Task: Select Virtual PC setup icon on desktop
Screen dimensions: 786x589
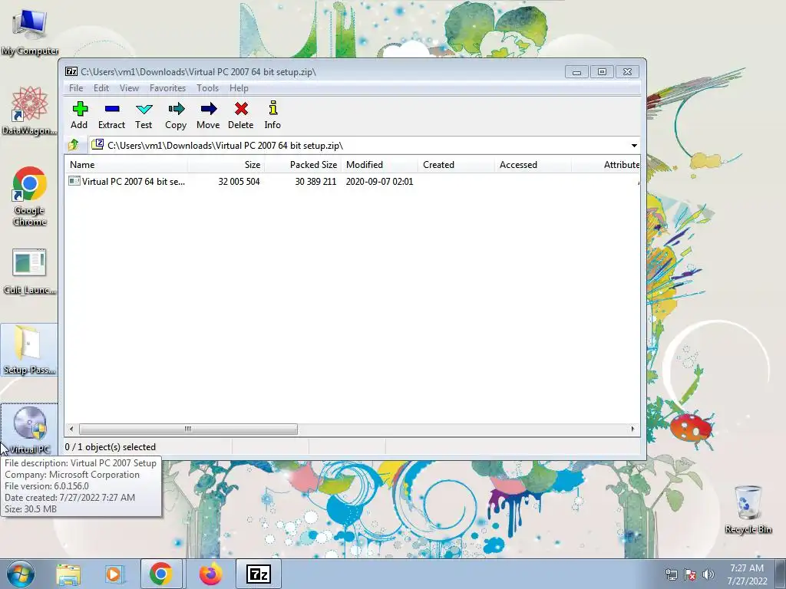Action: tap(29, 429)
